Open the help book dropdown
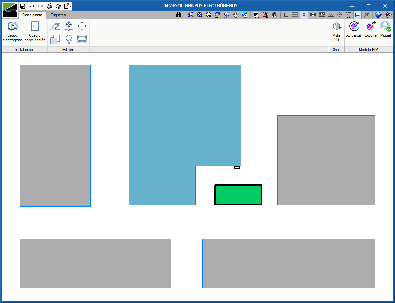The width and height of the screenshot is (395, 303). point(388,15)
